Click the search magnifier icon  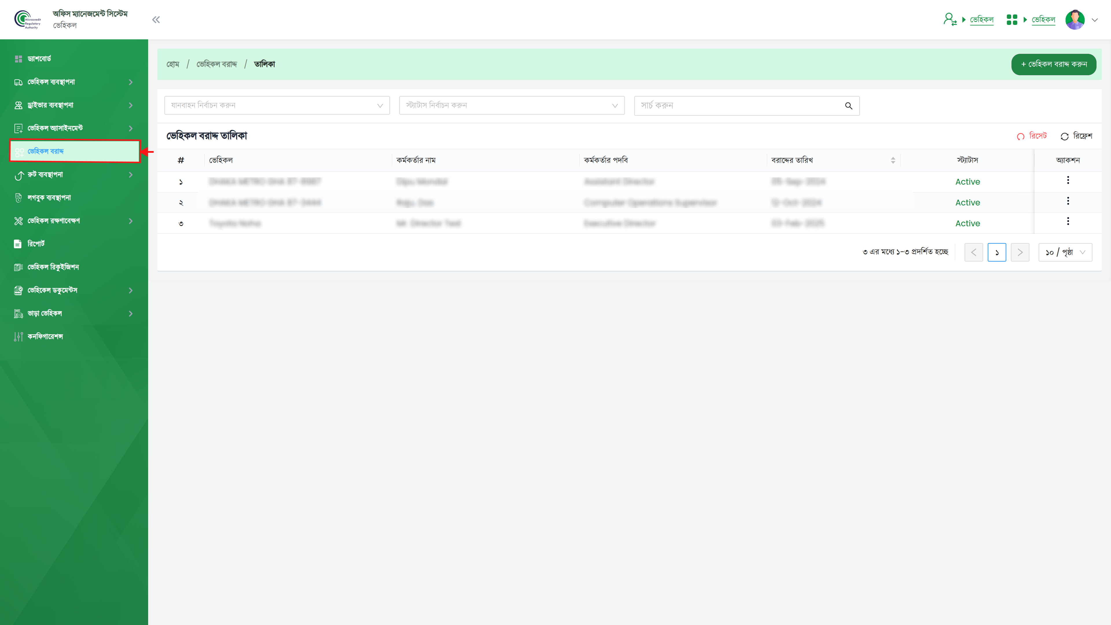(848, 106)
